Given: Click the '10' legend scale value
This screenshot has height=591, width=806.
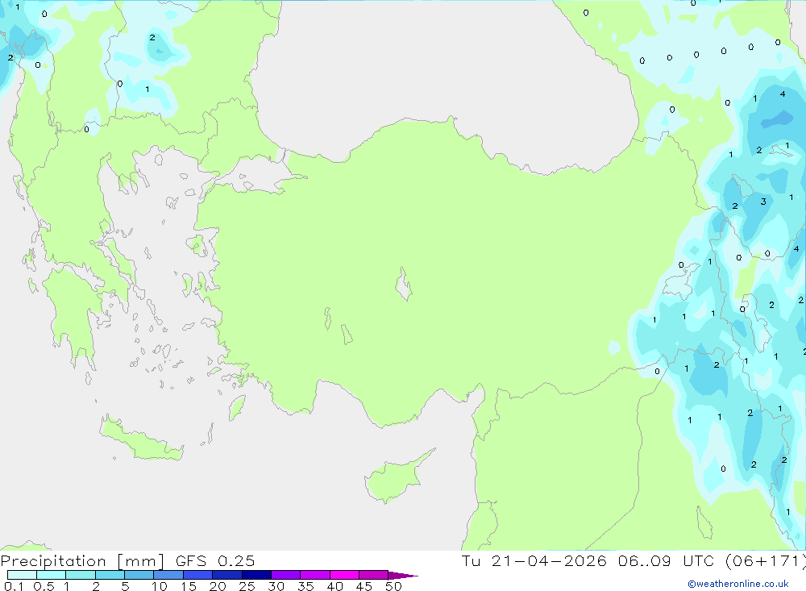Looking at the screenshot, I should coord(160,586).
